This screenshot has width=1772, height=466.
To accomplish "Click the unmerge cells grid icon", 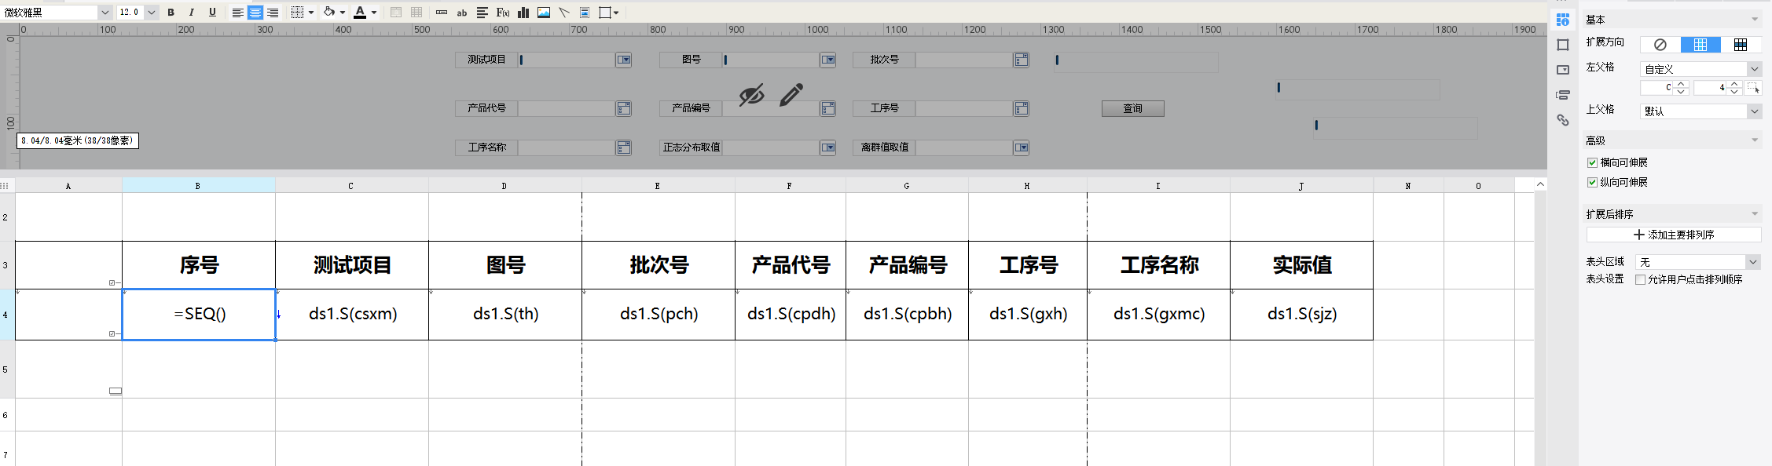I will click(x=416, y=13).
